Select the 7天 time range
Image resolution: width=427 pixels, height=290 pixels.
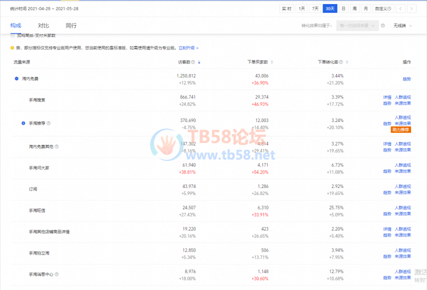pyautogui.click(x=315, y=8)
